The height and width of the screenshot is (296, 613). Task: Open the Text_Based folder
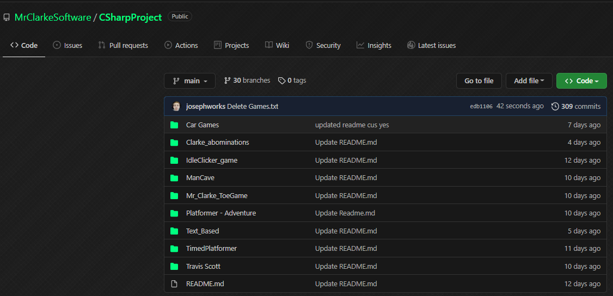[203, 231]
